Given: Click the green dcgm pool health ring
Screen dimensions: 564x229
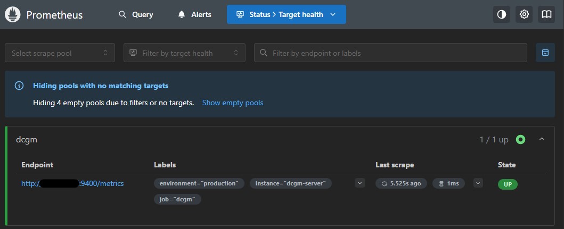Looking at the screenshot, I should tap(520, 140).
